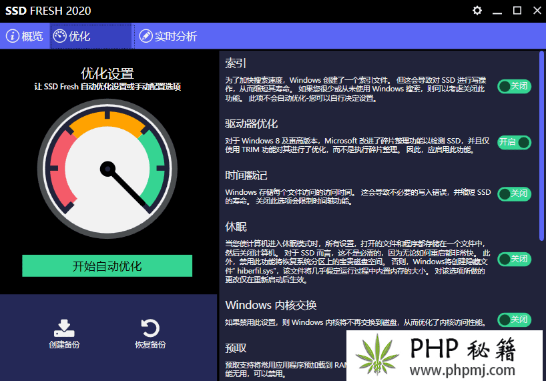The height and width of the screenshot is (381, 546).
Task: Click the Windows 内核交换 heading
Action: (271, 305)
